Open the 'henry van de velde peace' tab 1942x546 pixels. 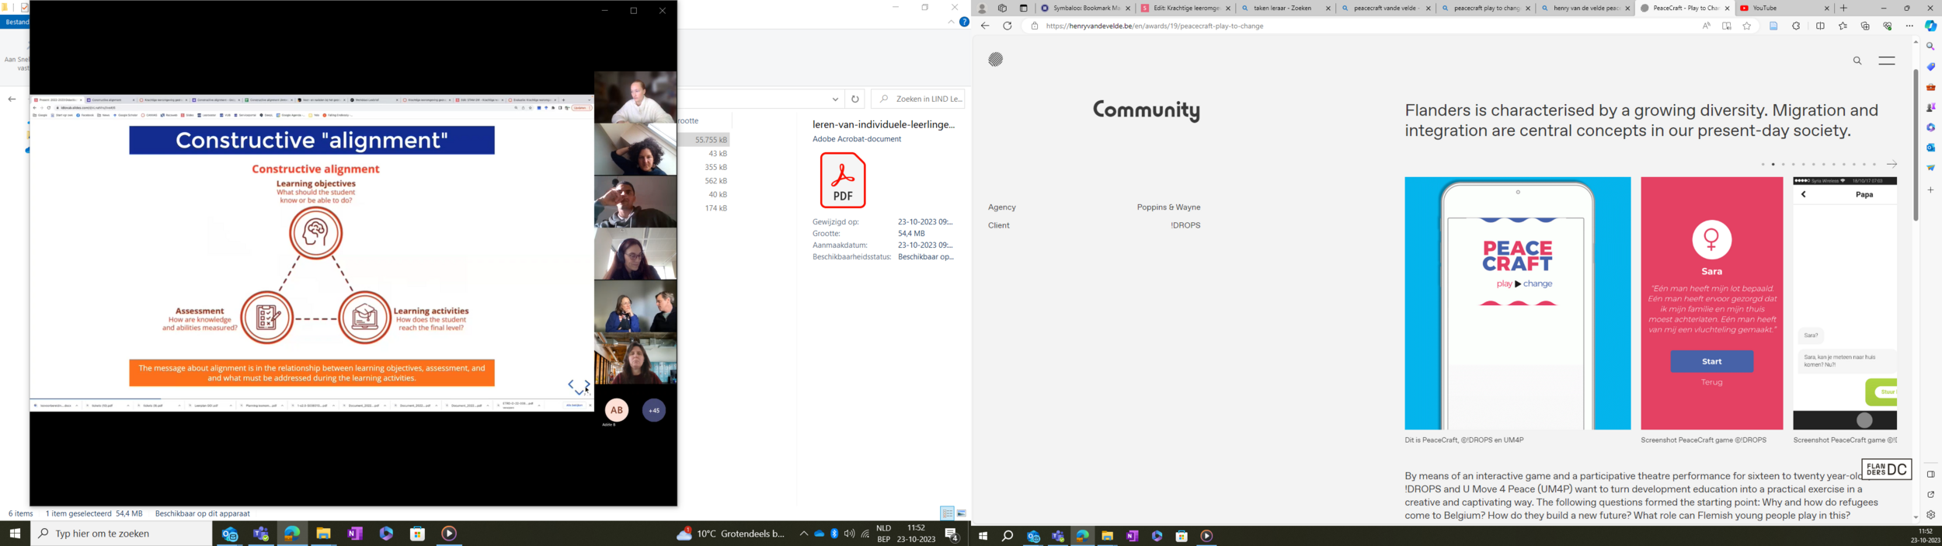point(1585,9)
